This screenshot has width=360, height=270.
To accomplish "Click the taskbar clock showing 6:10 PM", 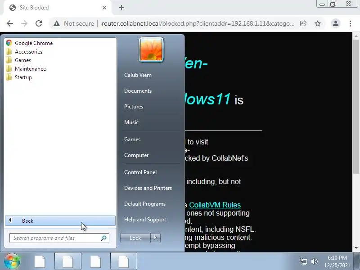I will tap(337, 261).
